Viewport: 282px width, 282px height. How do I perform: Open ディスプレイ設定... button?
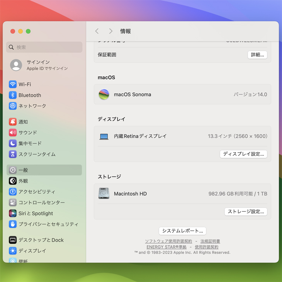click(243, 154)
